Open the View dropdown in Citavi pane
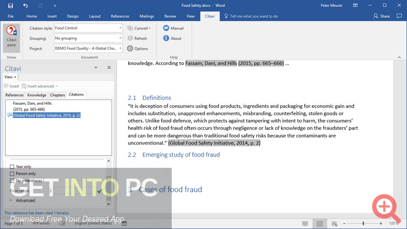407x229 pixels. click(10, 77)
